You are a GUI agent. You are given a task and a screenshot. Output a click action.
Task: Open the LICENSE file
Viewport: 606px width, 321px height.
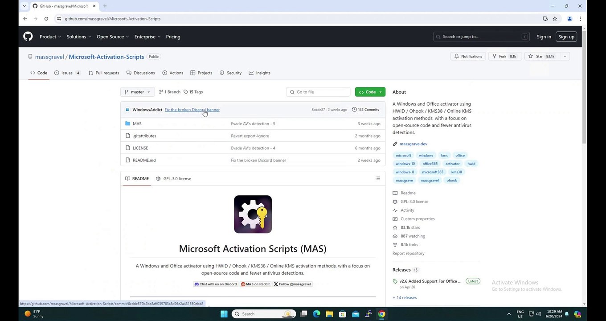pos(140,148)
